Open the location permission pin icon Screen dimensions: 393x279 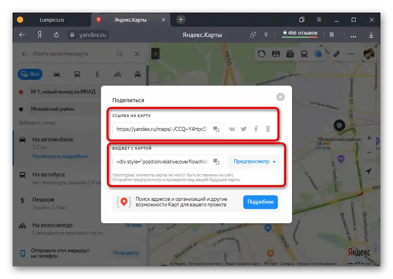[x=266, y=35]
